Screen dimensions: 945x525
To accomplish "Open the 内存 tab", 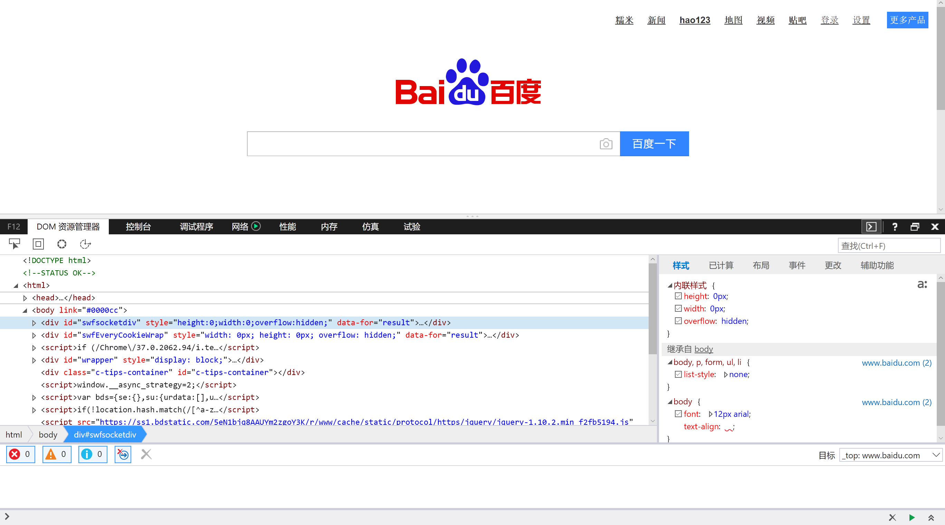I will point(329,226).
